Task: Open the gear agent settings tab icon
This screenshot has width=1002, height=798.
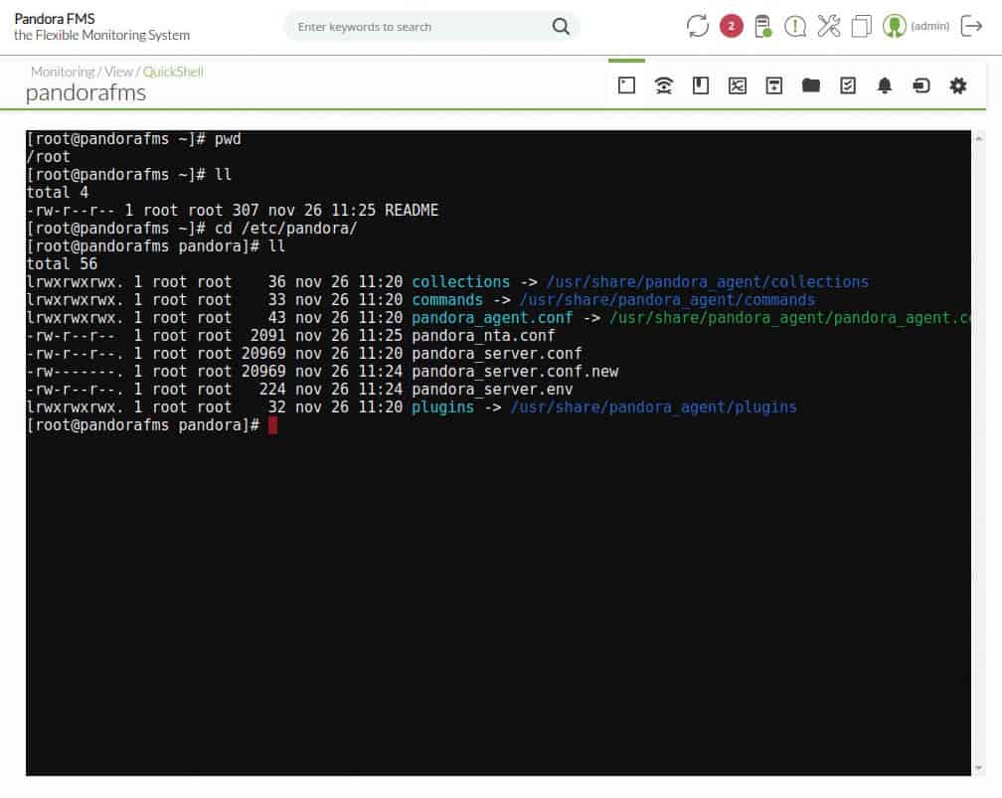Action: coord(958,85)
